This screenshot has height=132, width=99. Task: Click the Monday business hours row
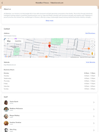49,73
